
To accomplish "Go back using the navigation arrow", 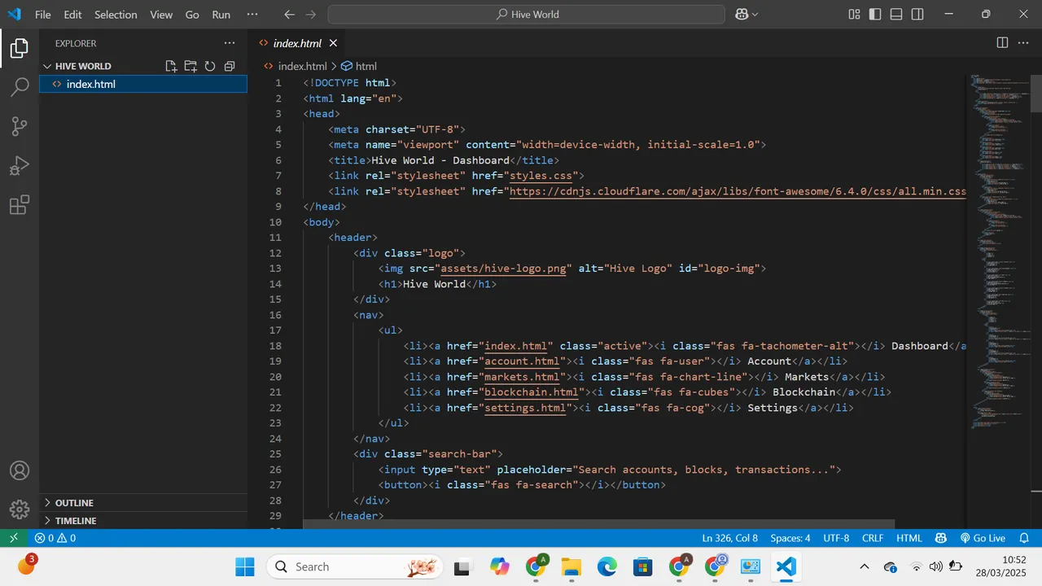I will click(290, 15).
